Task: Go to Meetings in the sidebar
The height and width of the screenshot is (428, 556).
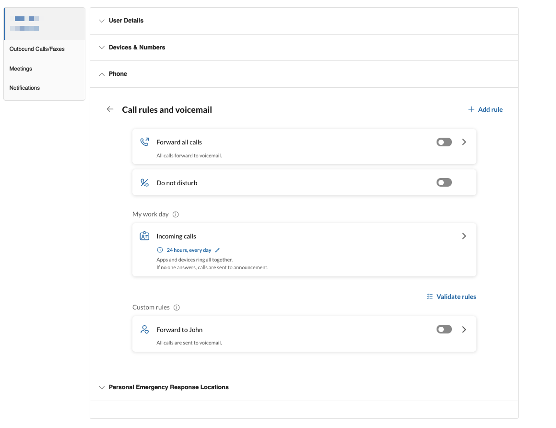Action: coord(21,69)
